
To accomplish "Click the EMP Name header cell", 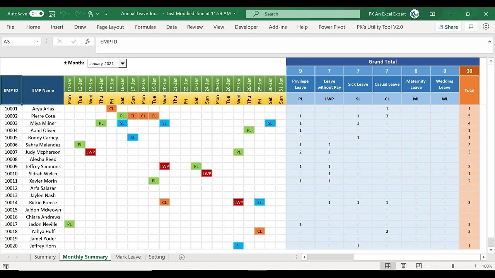I will point(43,90).
